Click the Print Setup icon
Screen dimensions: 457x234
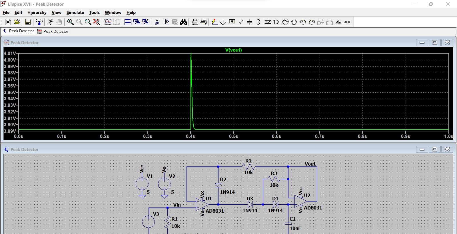click(x=195, y=22)
